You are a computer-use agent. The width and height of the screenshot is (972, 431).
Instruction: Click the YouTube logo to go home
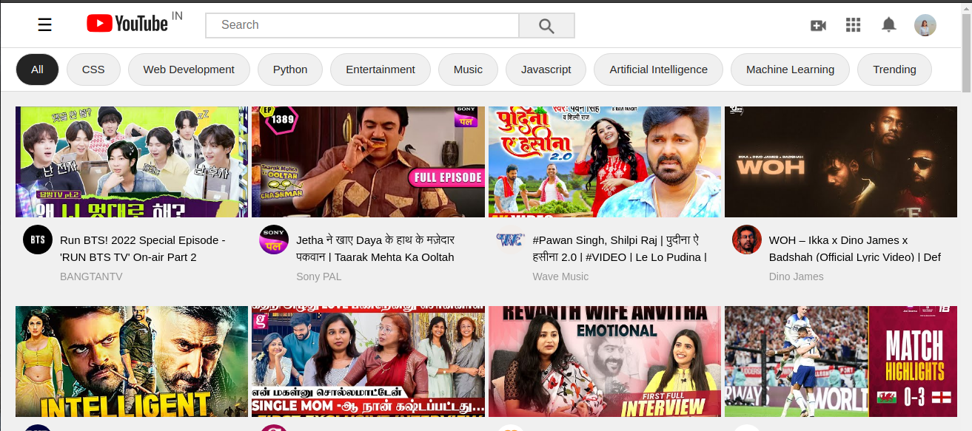(x=124, y=23)
